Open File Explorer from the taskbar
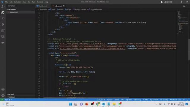Image resolution: width=190 pixels, height=107 pixels. coord(114,104)
